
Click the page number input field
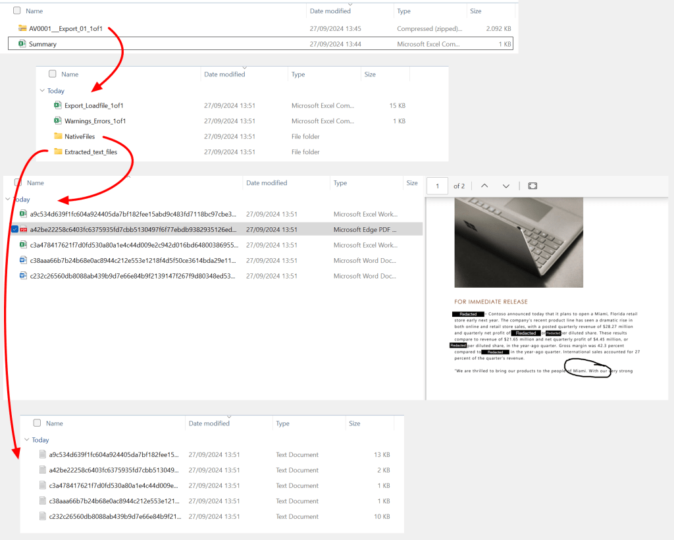(437, 186)
